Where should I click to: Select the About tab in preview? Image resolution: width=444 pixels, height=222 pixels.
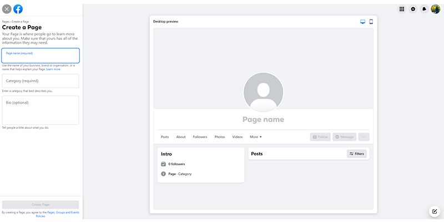181,137
